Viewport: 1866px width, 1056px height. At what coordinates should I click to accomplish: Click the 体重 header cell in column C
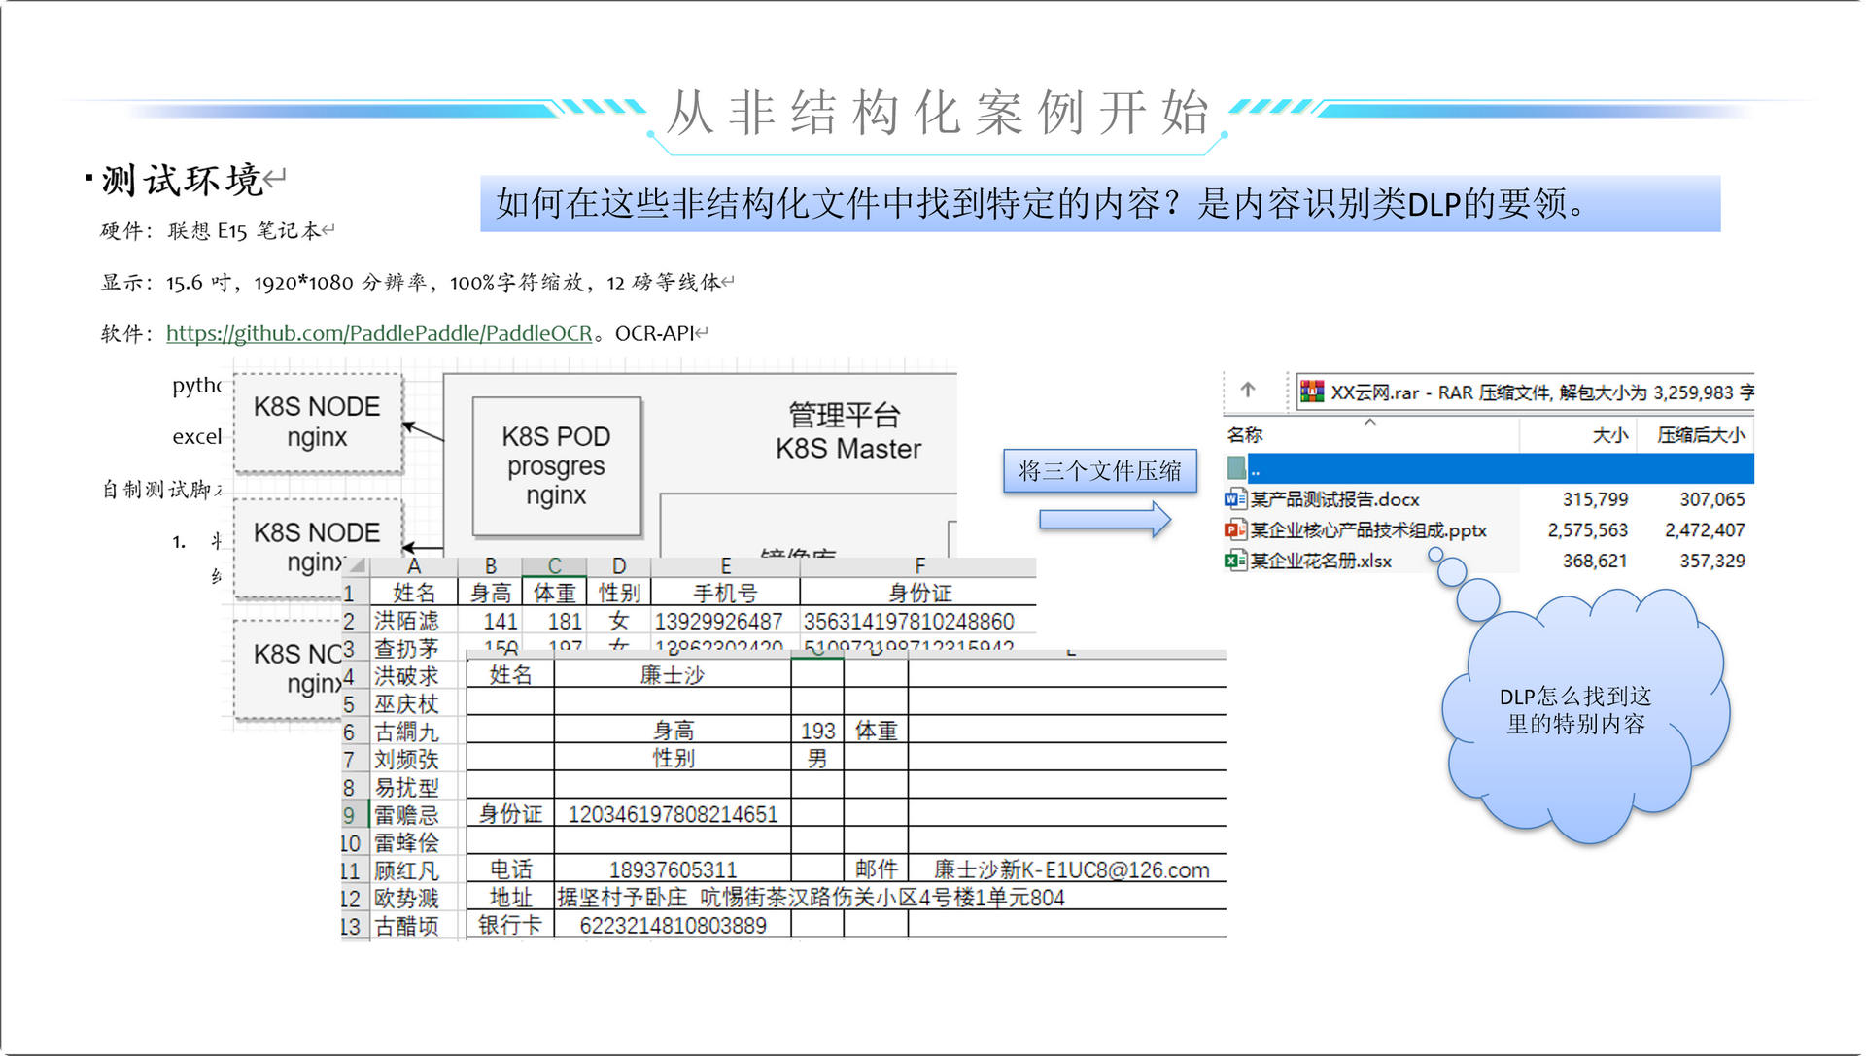(x=554, y=593)
